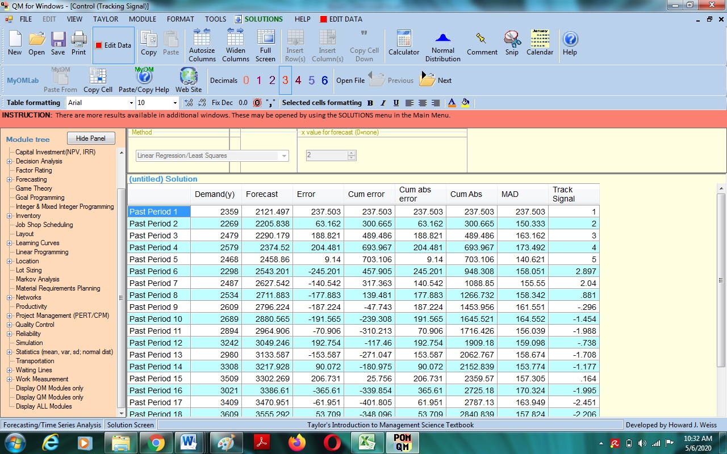Click the solution table vertical scrollbar
This screenshot has height=454, width=727.
721,281
